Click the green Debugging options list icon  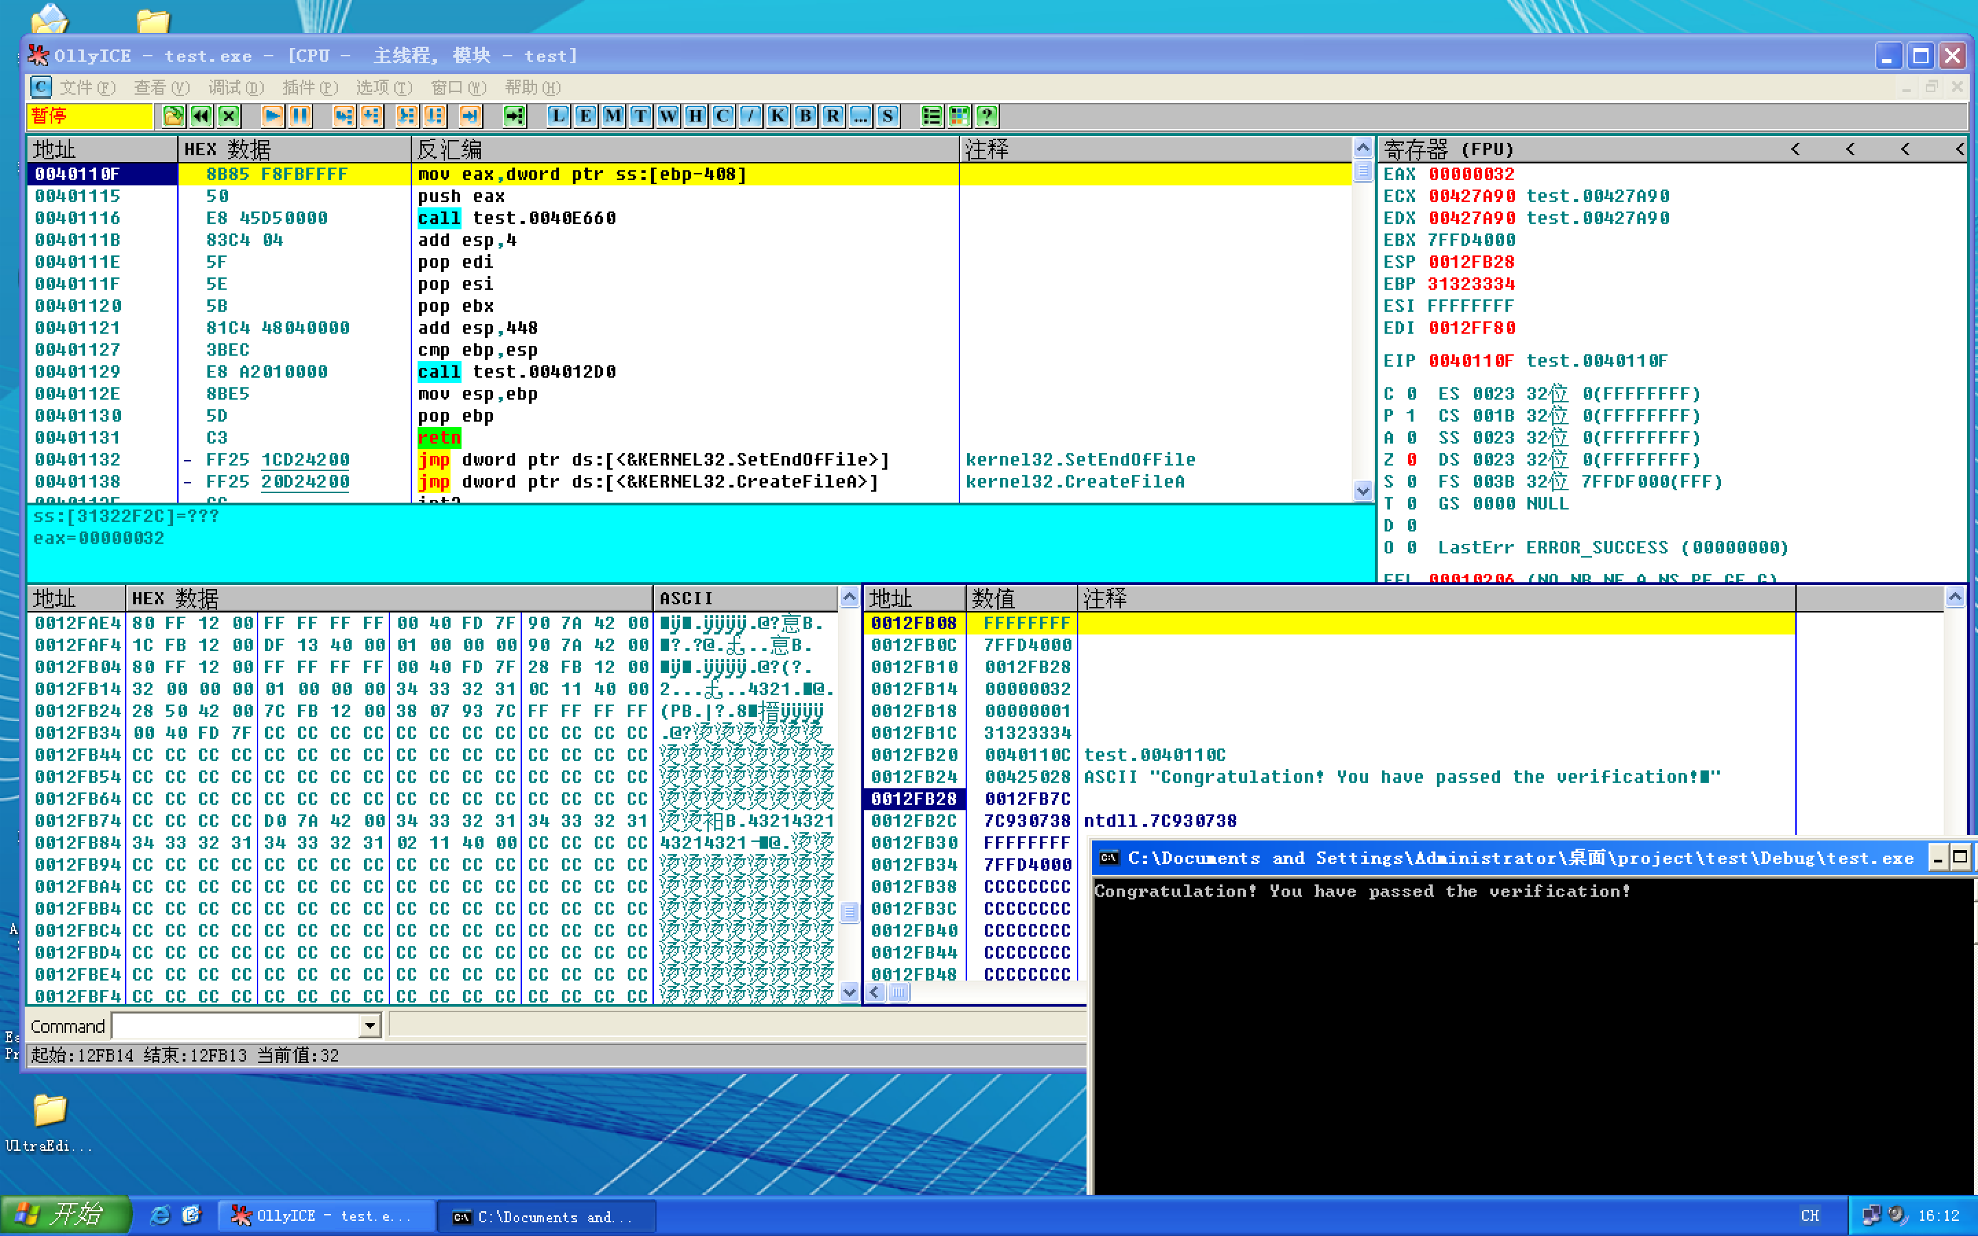[931, 116]
